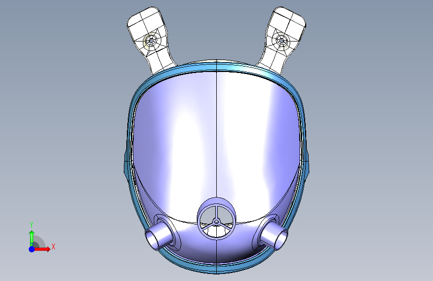This screenshot has height=281, width=433.
Task: Select the circular hole in the right strap tab
Action: pos(281,41)
